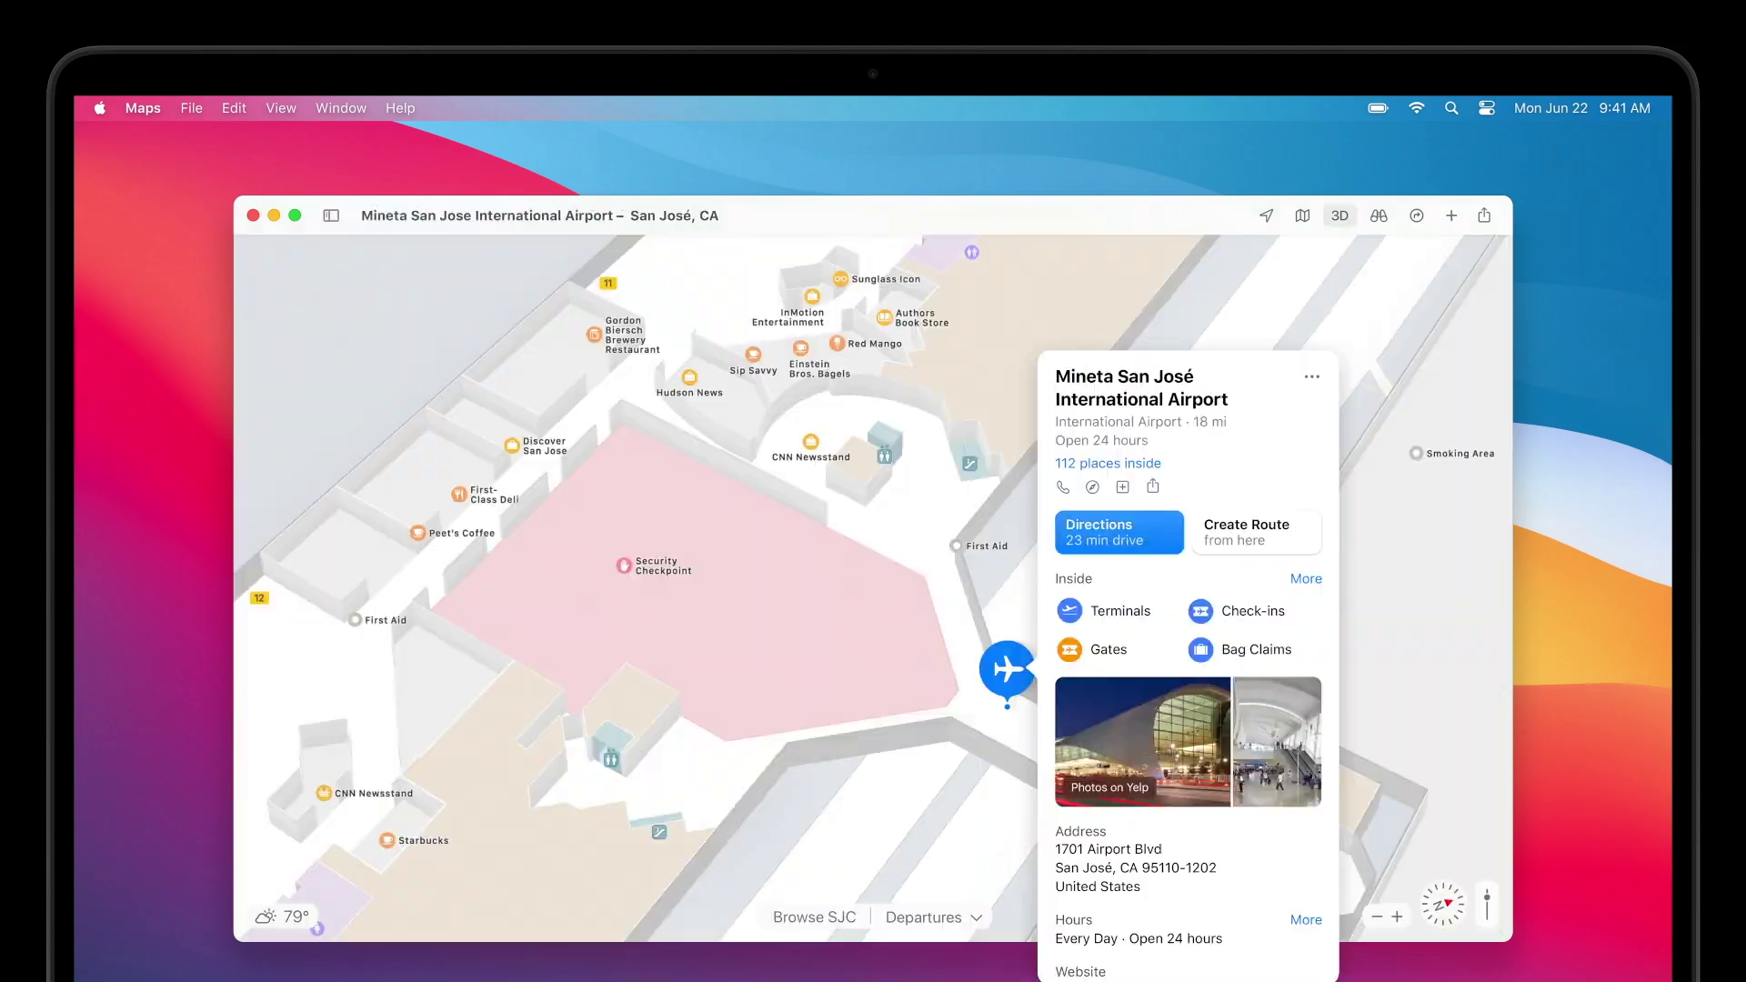The image size is (1746, 982).
Task: Click the Safari website icon in place card
Action: coord(1092,487)
